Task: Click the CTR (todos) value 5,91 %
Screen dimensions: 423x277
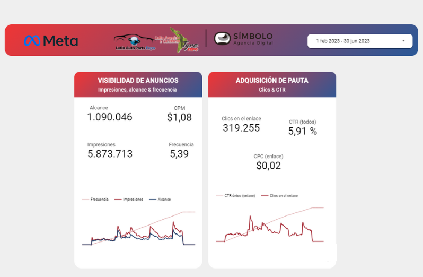Action: 303,131
